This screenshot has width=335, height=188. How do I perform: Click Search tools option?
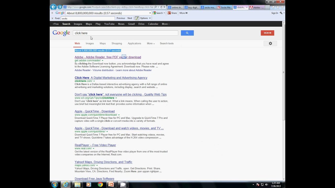pyautogui.click(x=167, y=43)
